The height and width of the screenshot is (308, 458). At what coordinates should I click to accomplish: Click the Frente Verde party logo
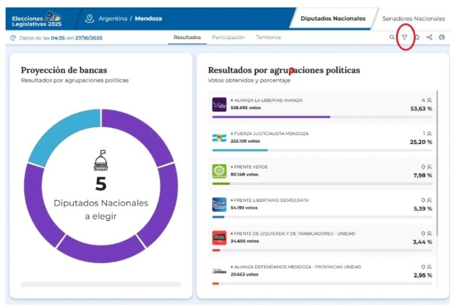[219, 171]
